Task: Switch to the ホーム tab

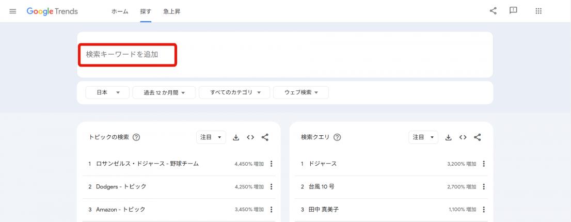Action: 120,11
